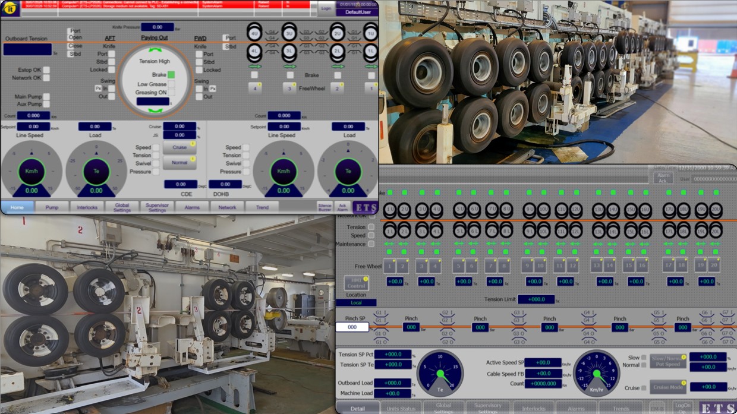Screen dimensions: 737x414
Task: Select wheel 5U in lower HMI panel
Action: pos(459,210)
